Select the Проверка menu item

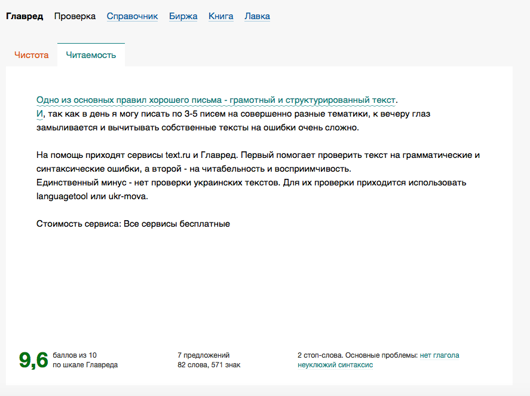[x=76, y=16]
